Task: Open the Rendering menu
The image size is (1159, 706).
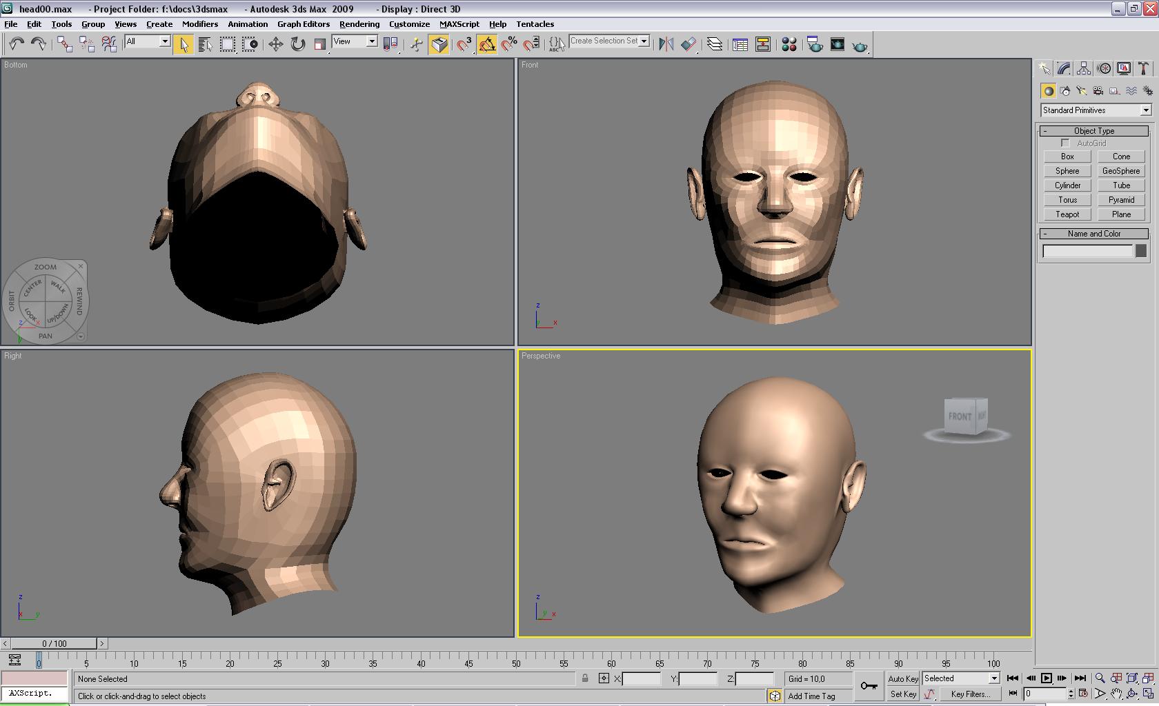Action: 359,24
